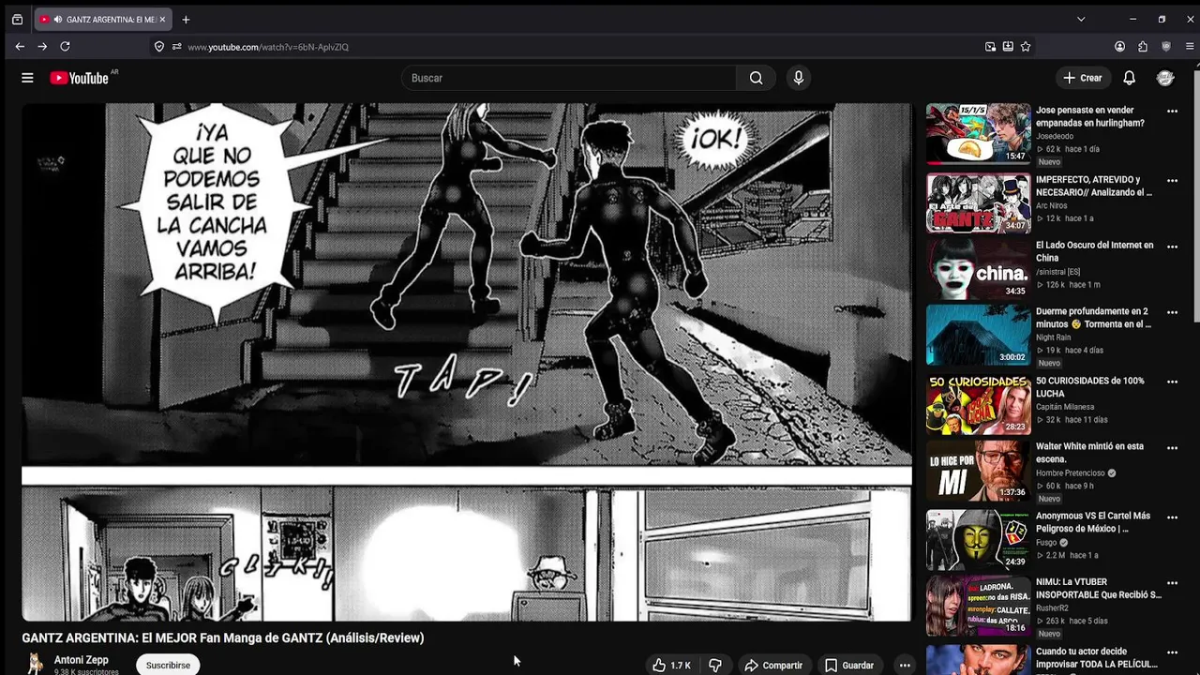The height and width of the screenshot is (675, 1200).
Task: Open '50 CURIOSIDADES de 100% LUCHA' thumbnail
Action: coord(978,405)
